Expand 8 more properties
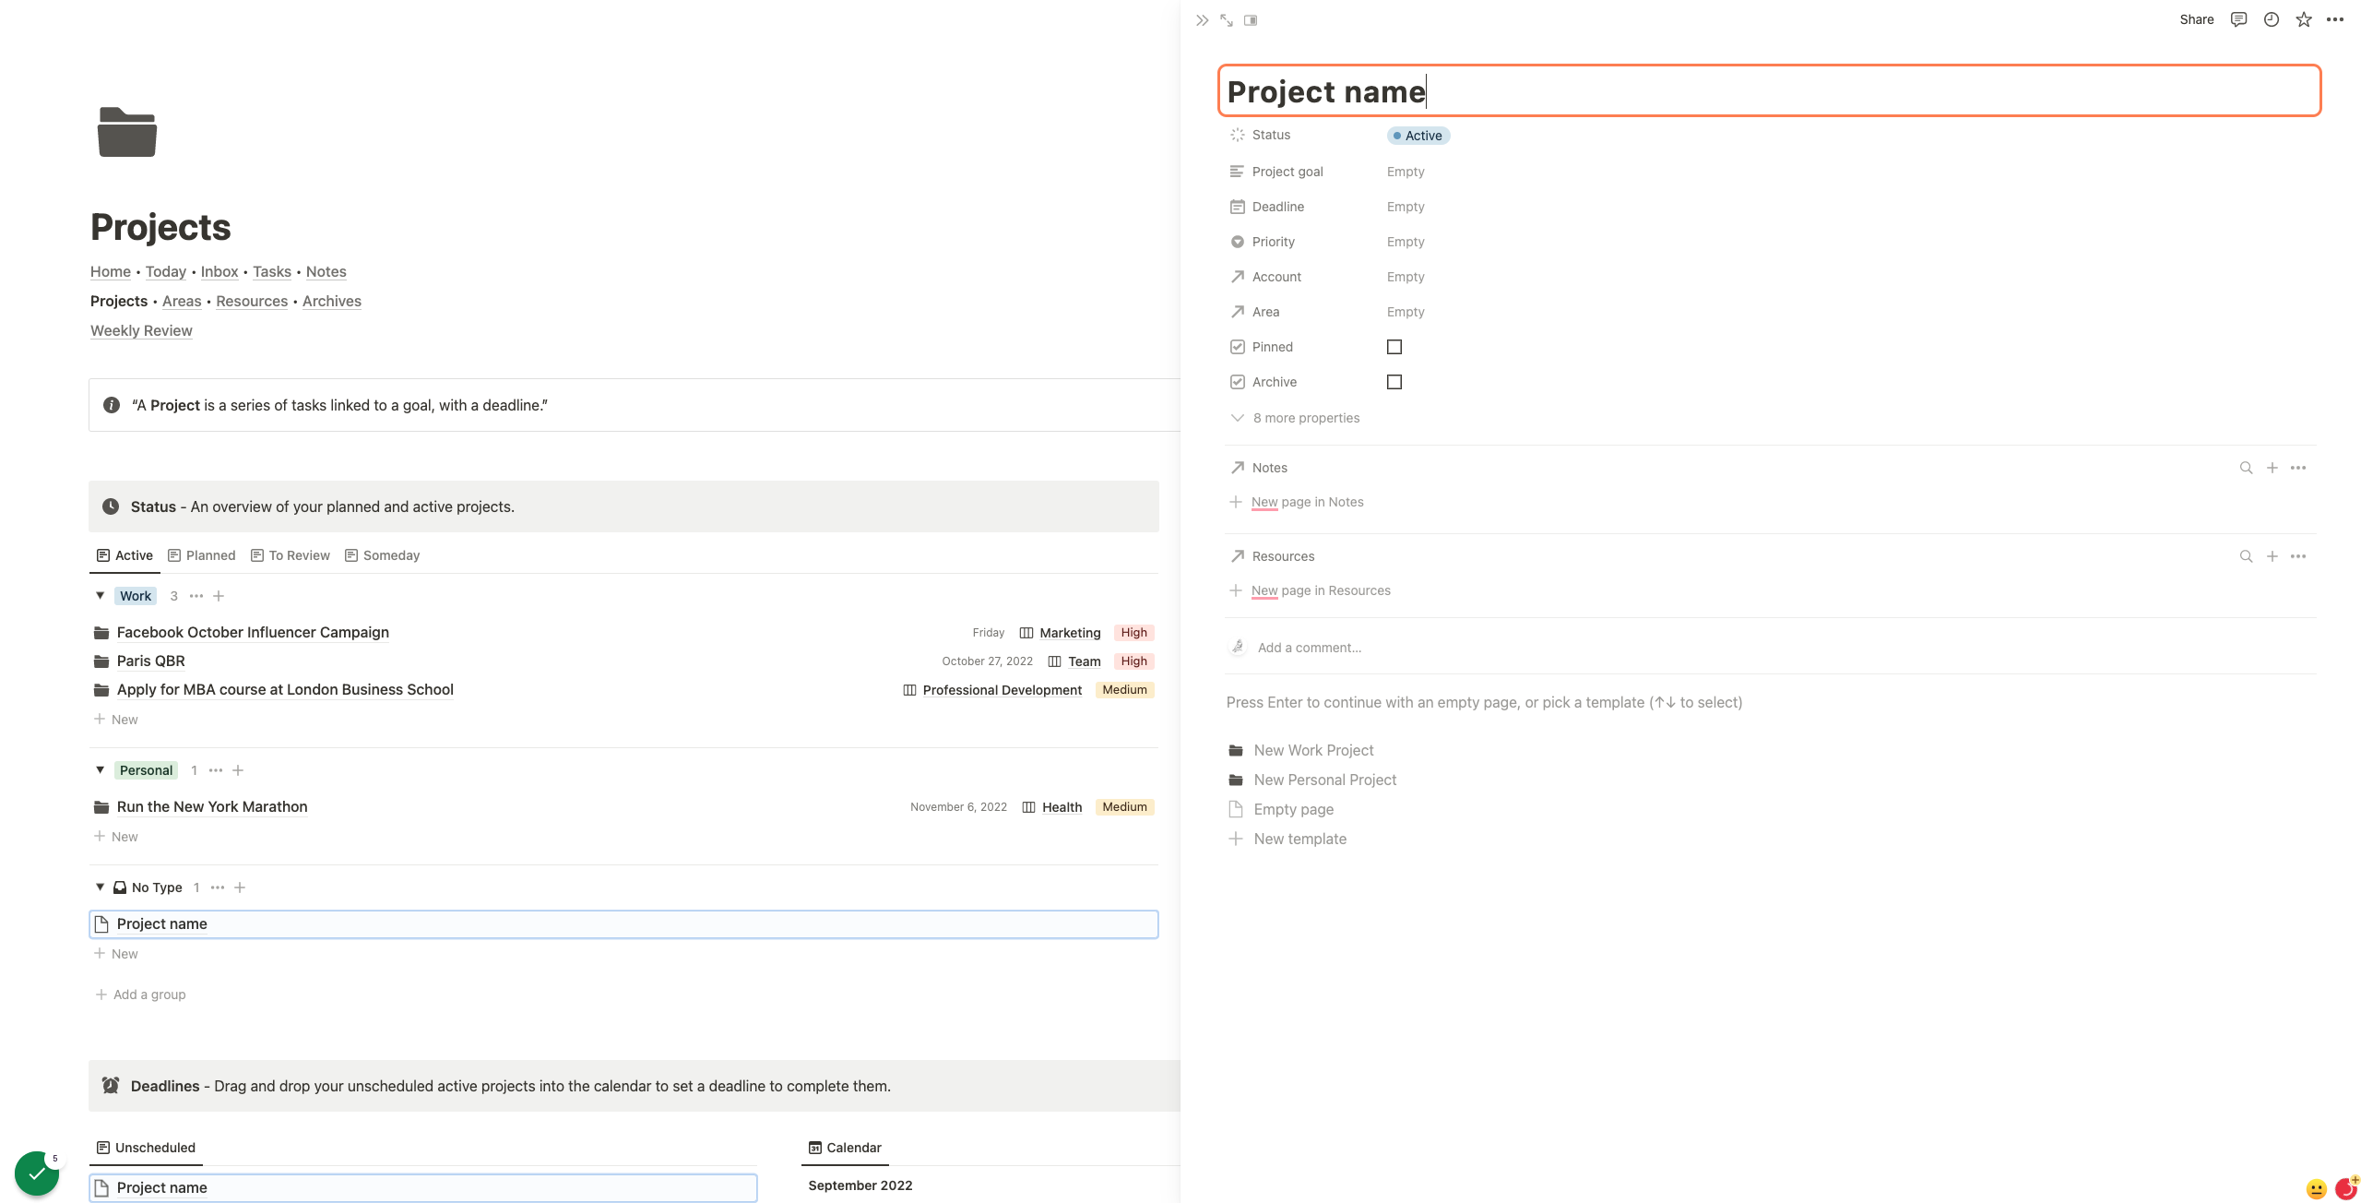 tap(1295, 418)
